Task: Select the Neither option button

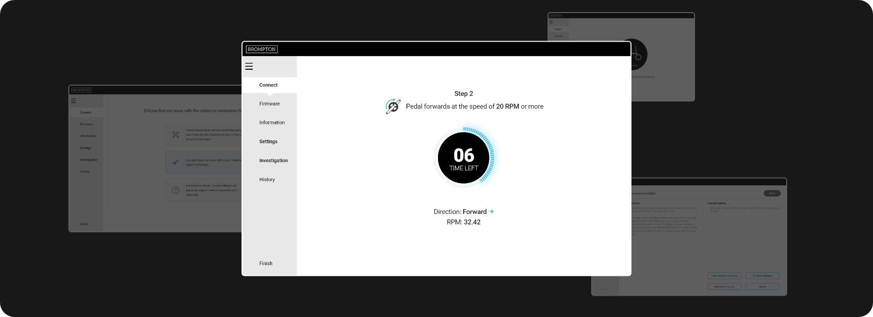Action: 762,287
